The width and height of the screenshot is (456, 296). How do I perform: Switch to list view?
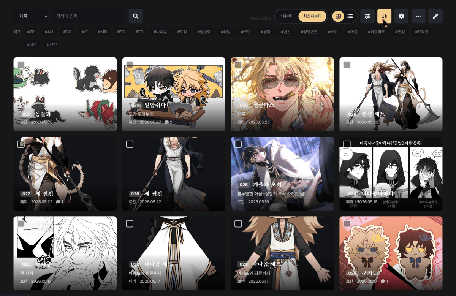click(x=350, y=16)
